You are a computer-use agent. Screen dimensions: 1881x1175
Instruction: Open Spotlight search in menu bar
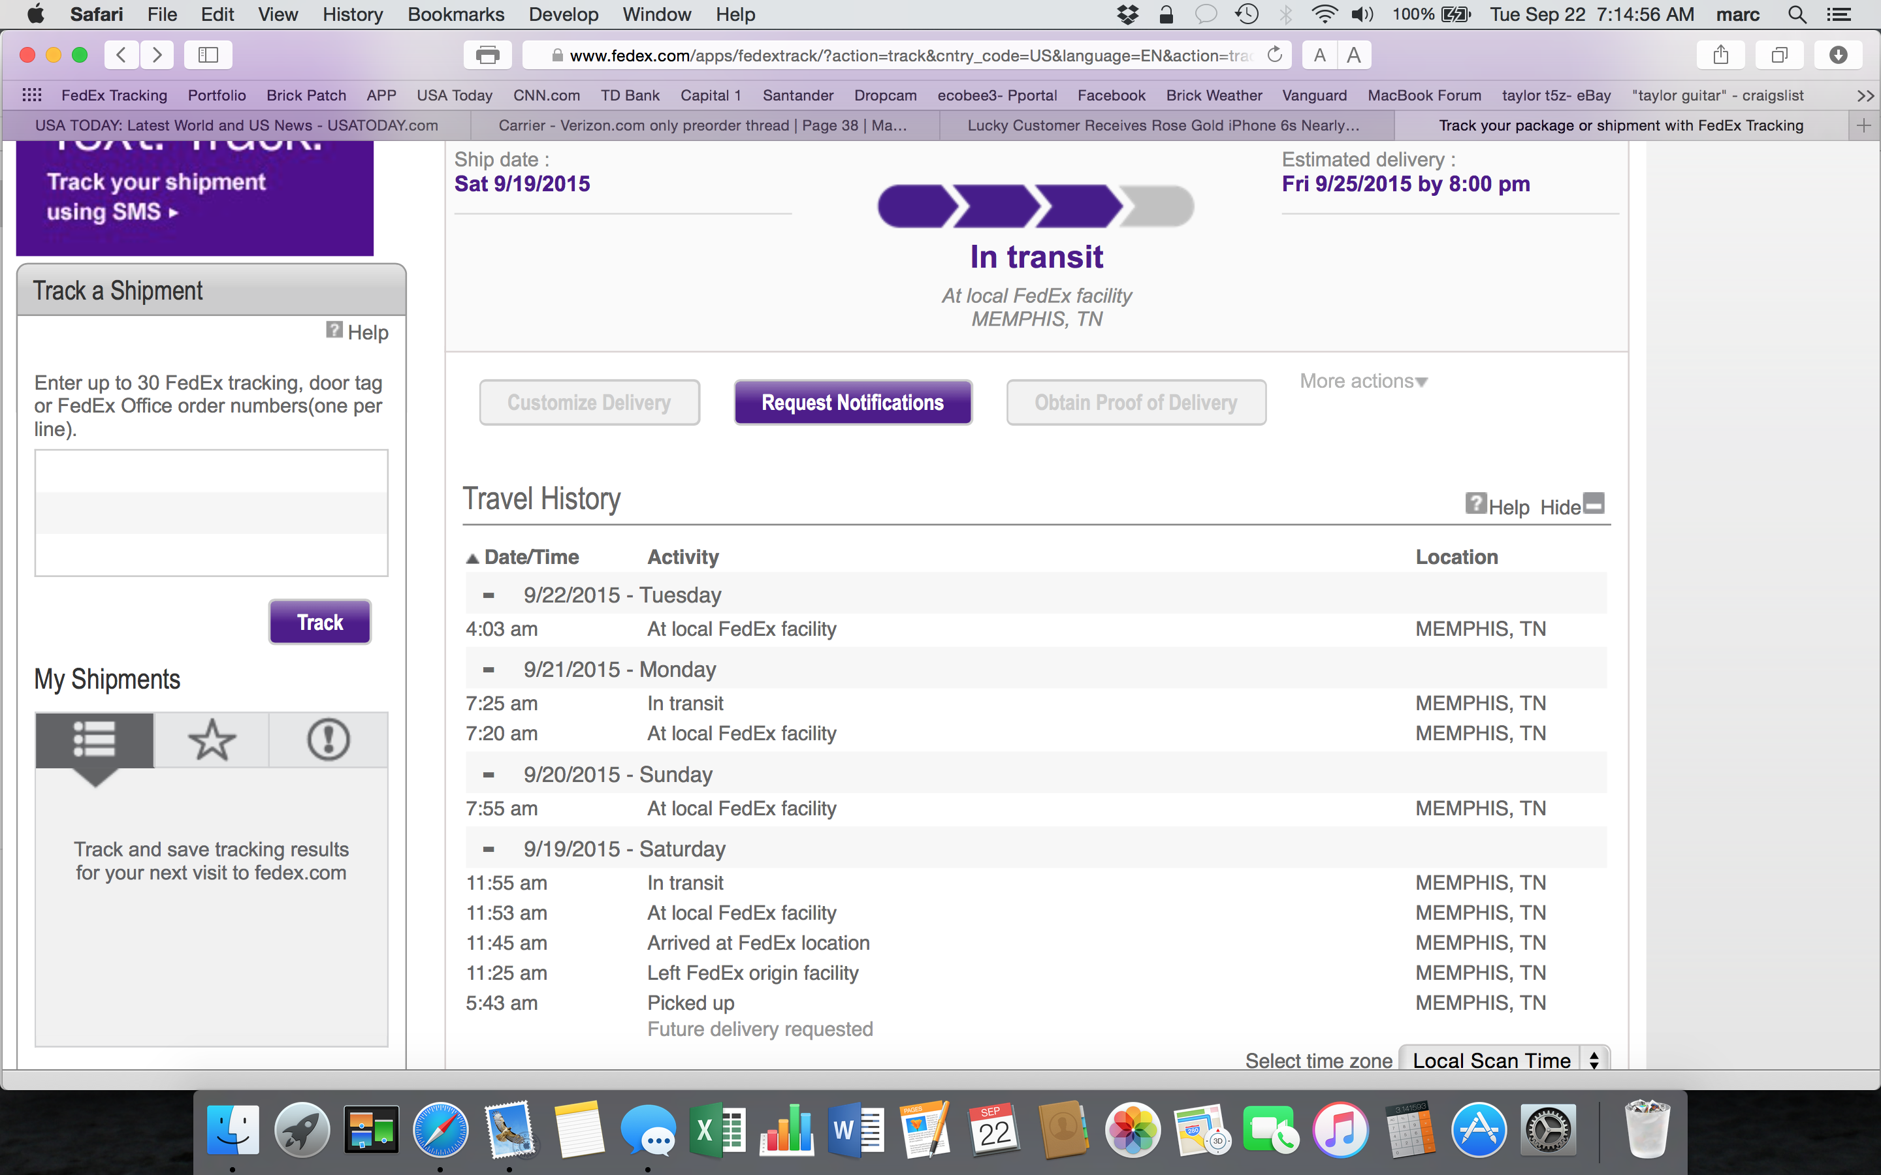tap(1796, 14)
